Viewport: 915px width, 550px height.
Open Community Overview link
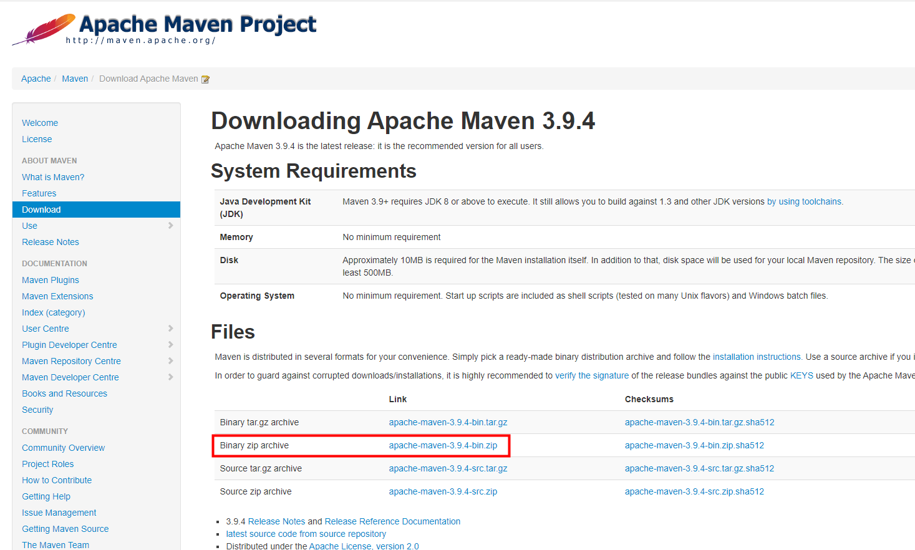pos(63,448)
